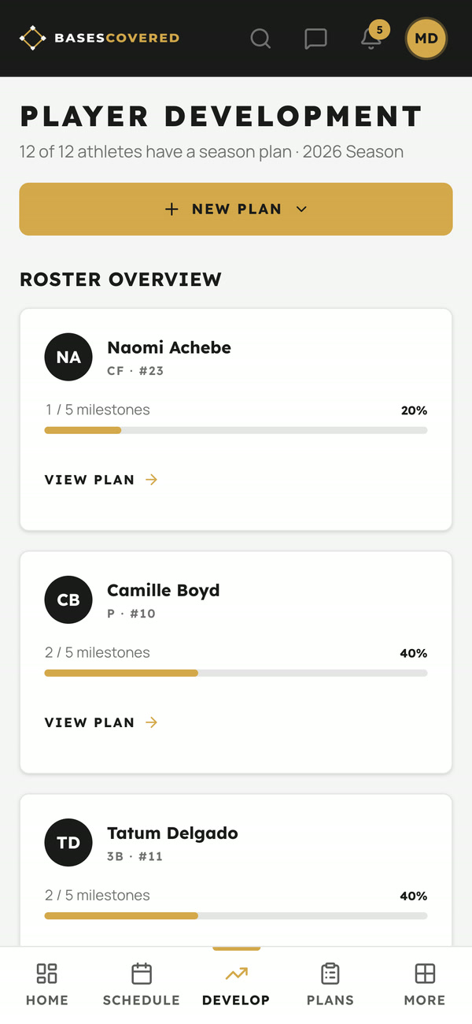The image size is (472, 1024).
Task: Open the Plans clipboard tab
Action: coord(330,985)
